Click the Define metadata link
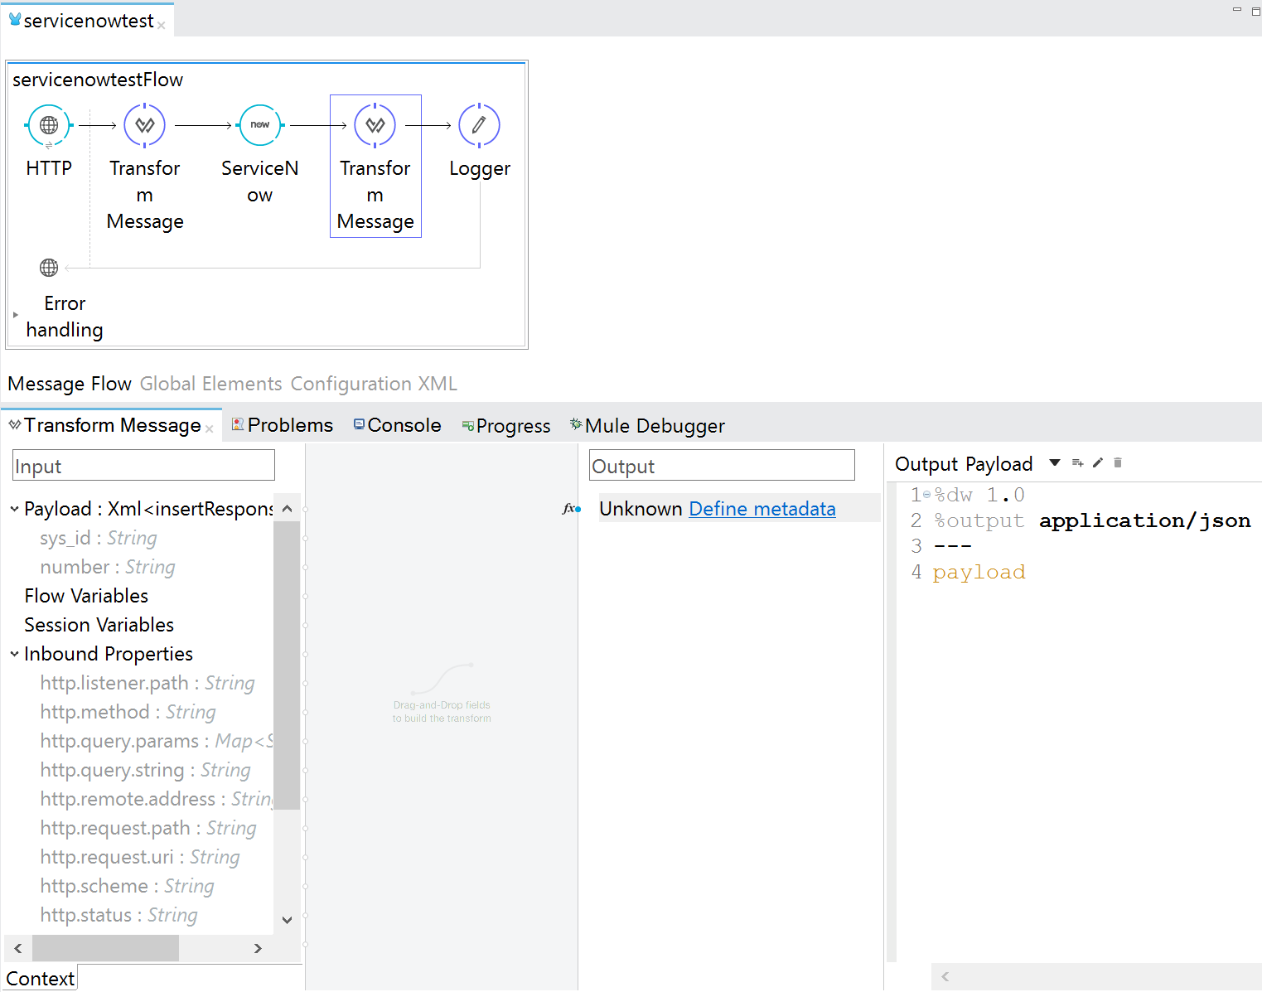This screenshot has width=1262, height=992. point(762,509)
